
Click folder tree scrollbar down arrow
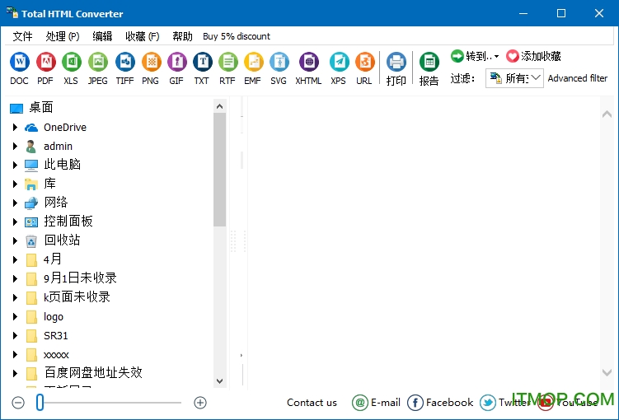pyautogui.click(x=220, y=381)
